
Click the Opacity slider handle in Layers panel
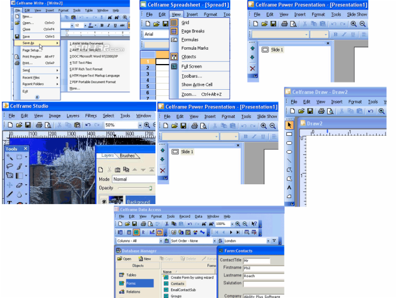(151, 188)
